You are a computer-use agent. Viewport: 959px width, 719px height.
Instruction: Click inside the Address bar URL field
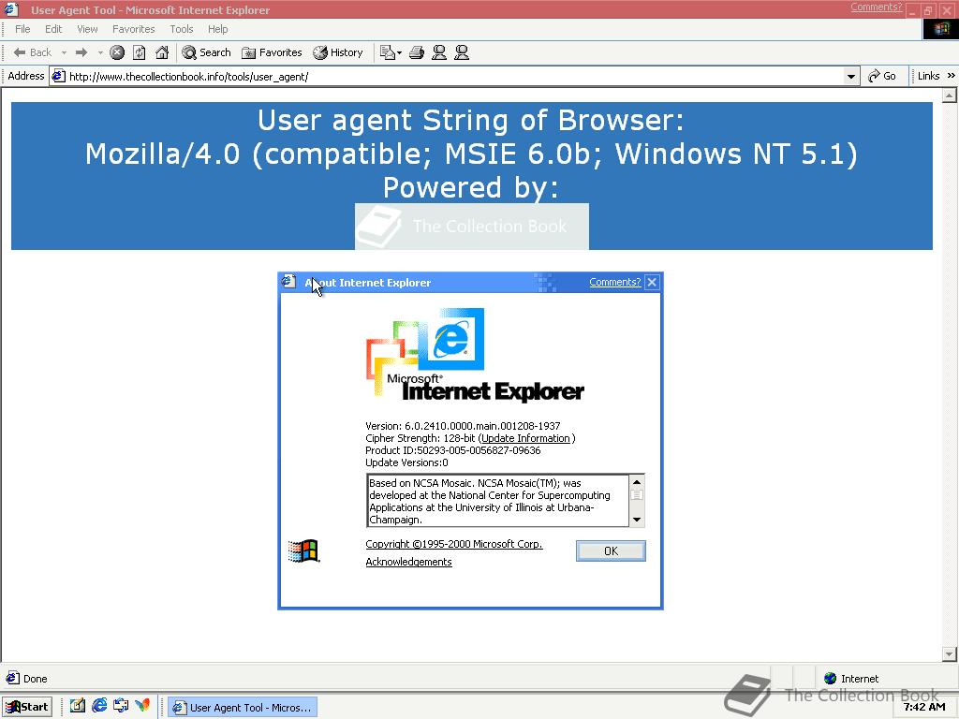pos(452,77)
